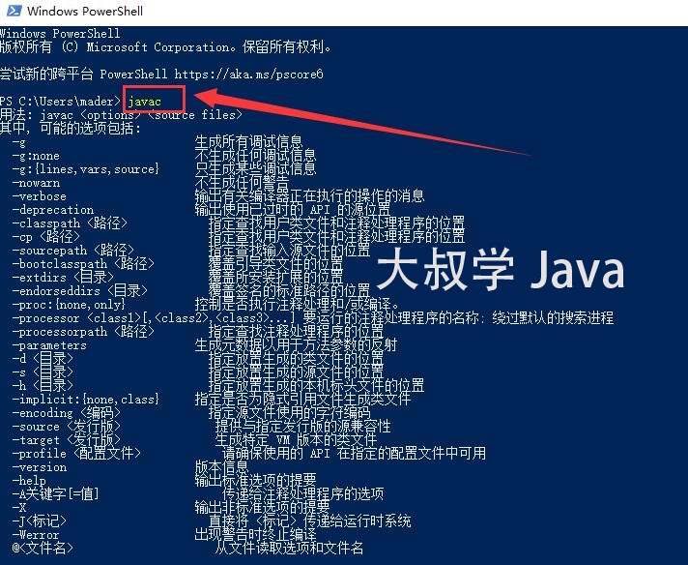688x565 pixels.
Task: Click the -X option
Action: click(19, 508)
